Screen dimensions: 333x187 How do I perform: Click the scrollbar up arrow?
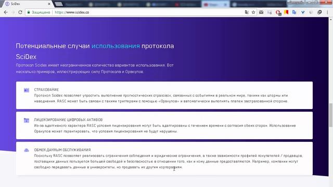[x=331, y=19]
